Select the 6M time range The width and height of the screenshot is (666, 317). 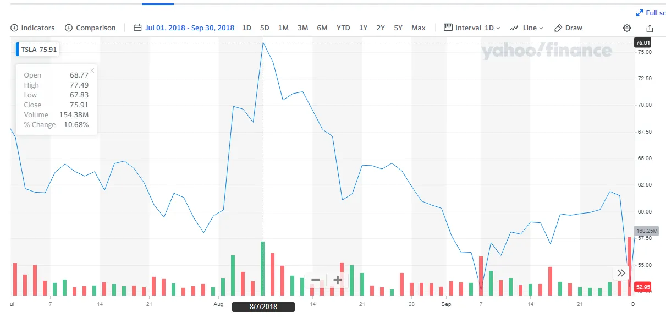point(322,28)
